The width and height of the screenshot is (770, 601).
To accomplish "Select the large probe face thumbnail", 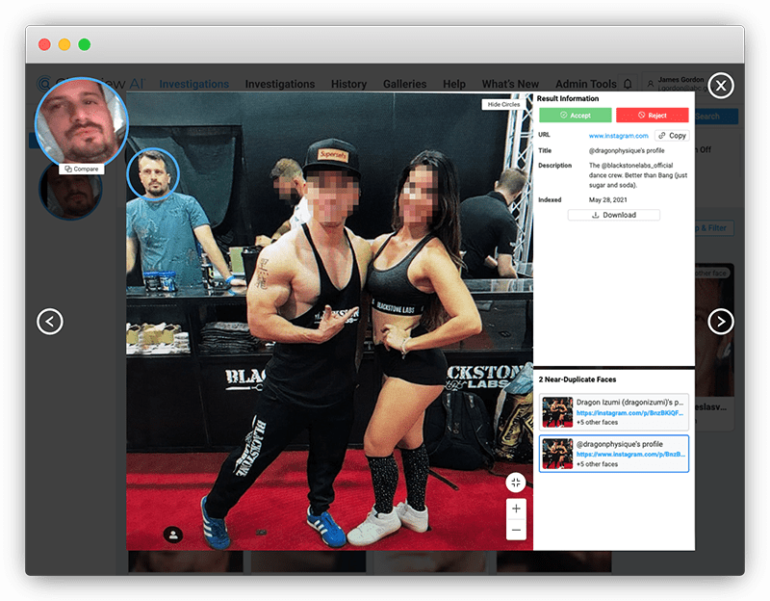I will [82, 121].
